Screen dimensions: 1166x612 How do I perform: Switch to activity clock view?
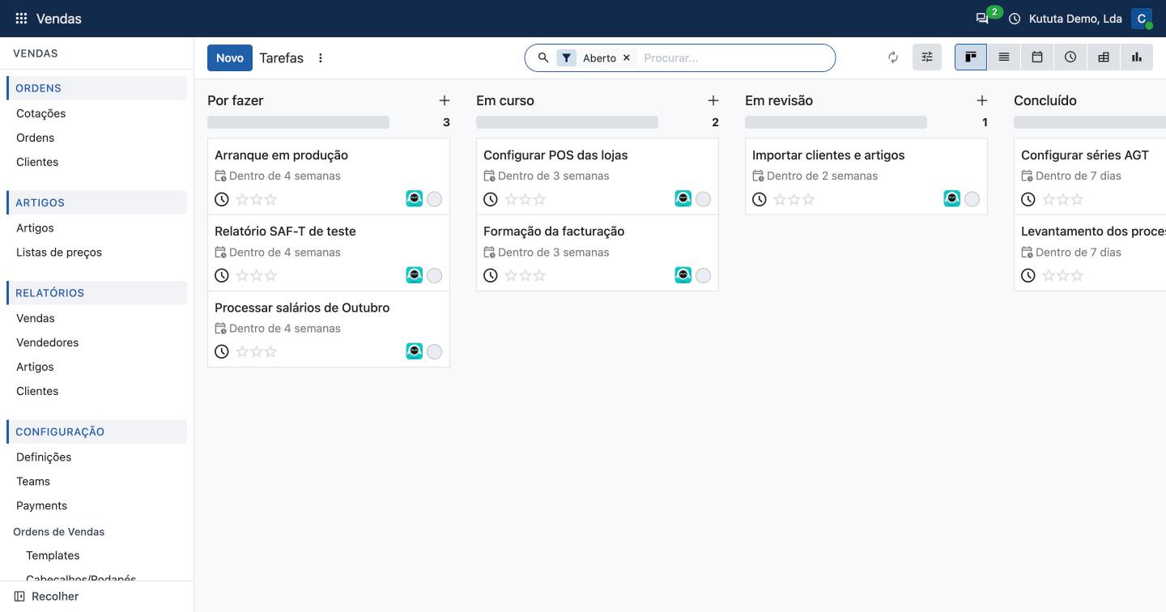tap(1070, 57)
